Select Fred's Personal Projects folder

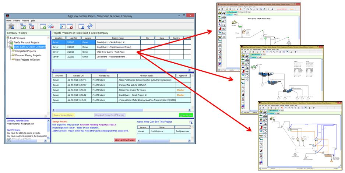click(x=27, y=42)
